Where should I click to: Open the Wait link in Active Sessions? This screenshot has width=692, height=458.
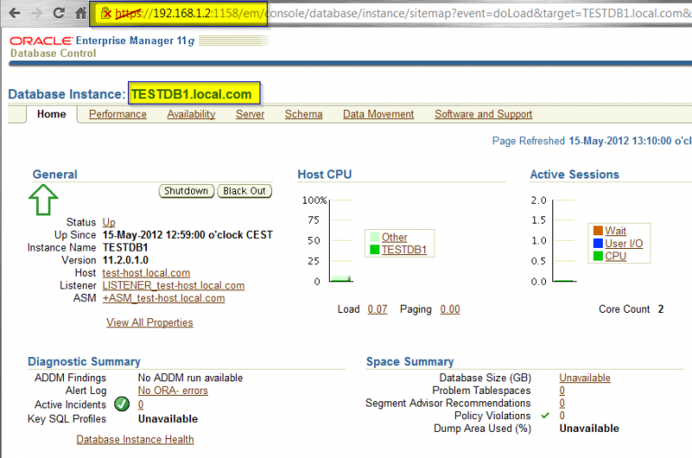click(x=615, y=231)
